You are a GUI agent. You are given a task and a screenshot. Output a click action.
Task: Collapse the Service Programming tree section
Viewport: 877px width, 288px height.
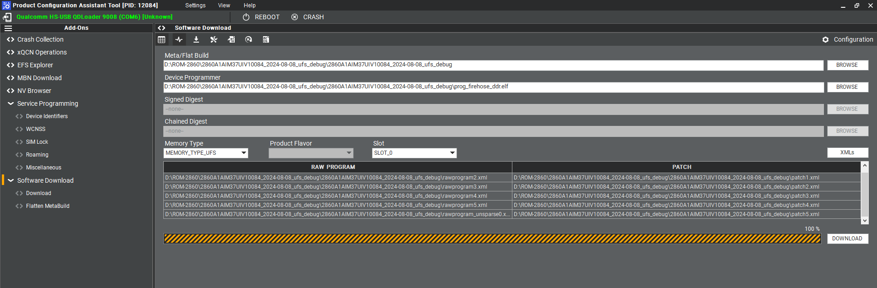(11, 103)
